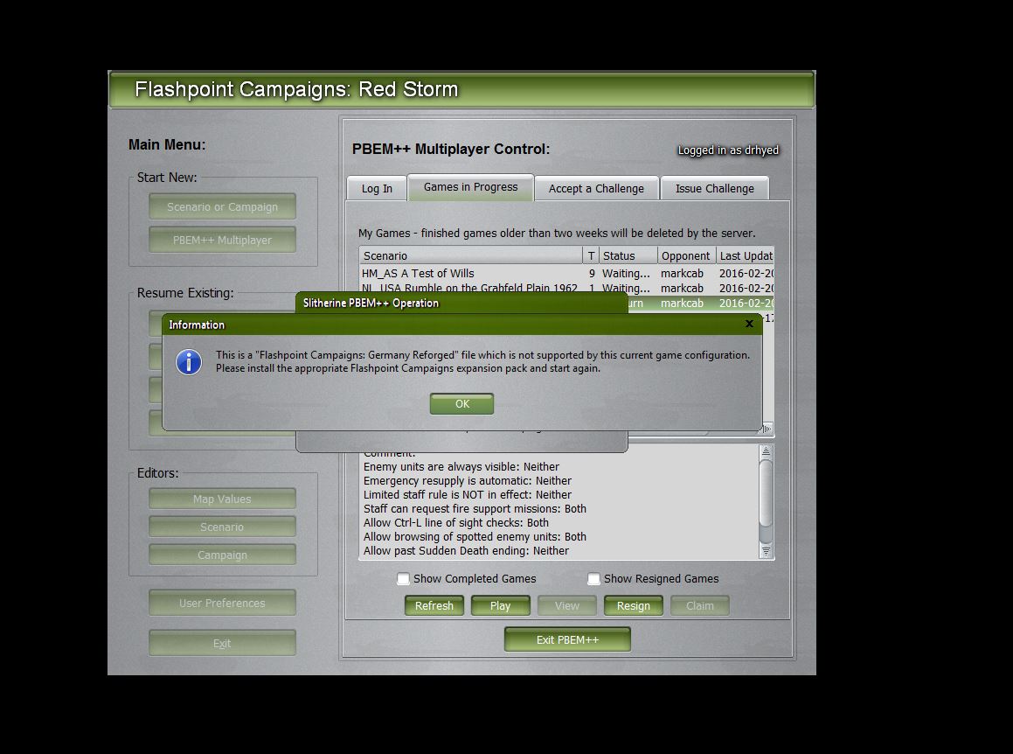This screenshot has width=1013, height=754.
Task: Sort games by Scenario column header
Action: tap(470, 255)
